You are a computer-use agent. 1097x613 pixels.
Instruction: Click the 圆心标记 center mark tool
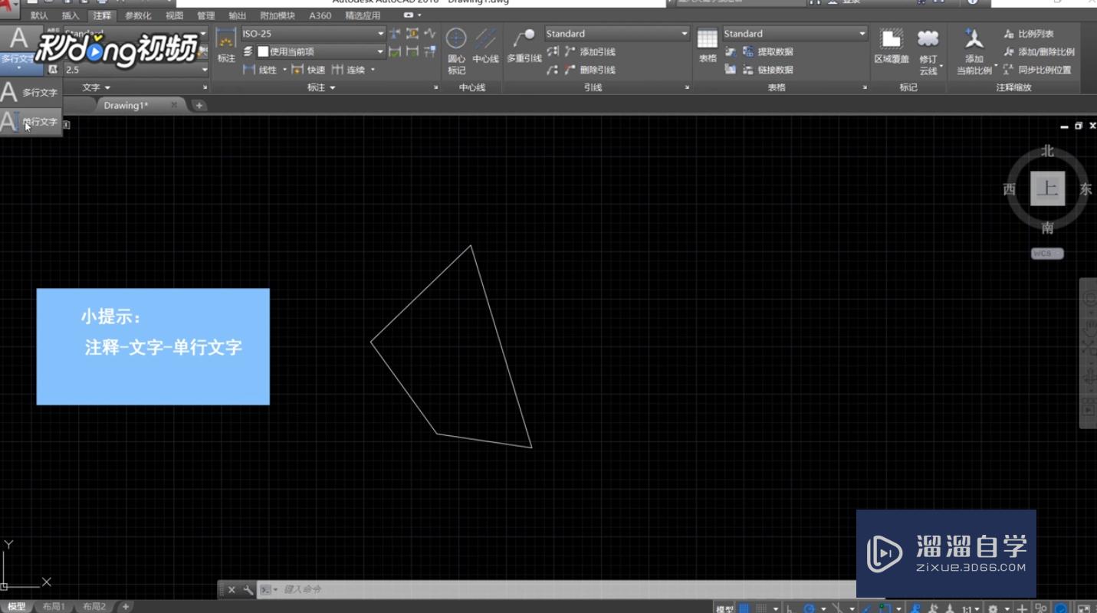coord(456,51)
